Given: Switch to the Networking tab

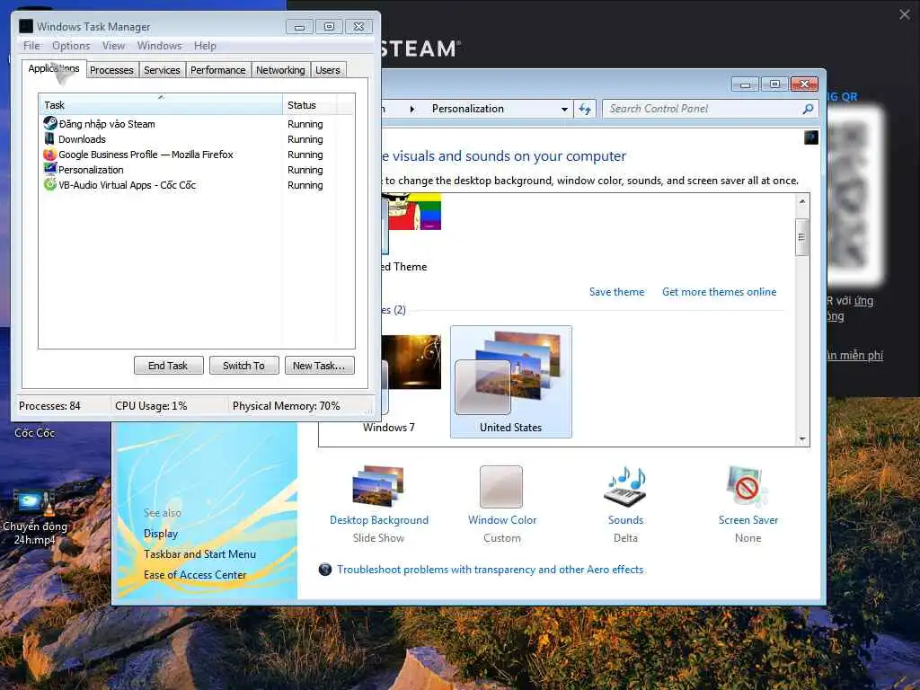Looking at the screenshot, I should pos(280,70).
